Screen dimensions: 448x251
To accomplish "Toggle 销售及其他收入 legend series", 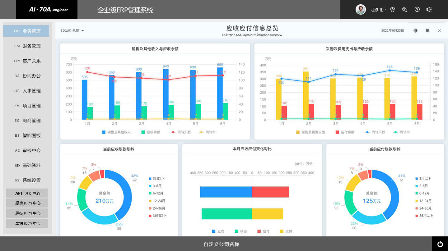I will [116, 132].
